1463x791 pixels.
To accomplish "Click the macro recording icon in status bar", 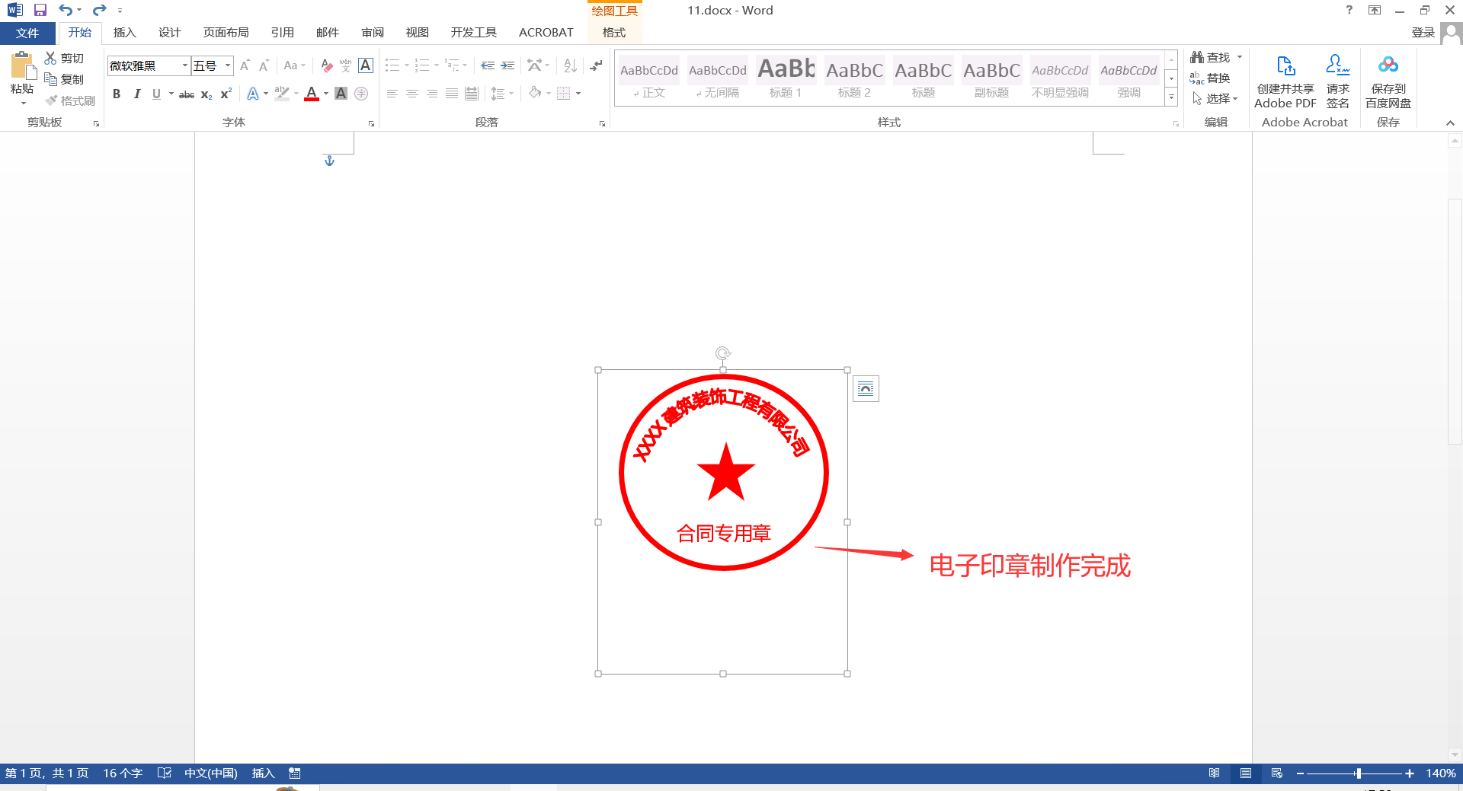I will [x=295, y=773].
